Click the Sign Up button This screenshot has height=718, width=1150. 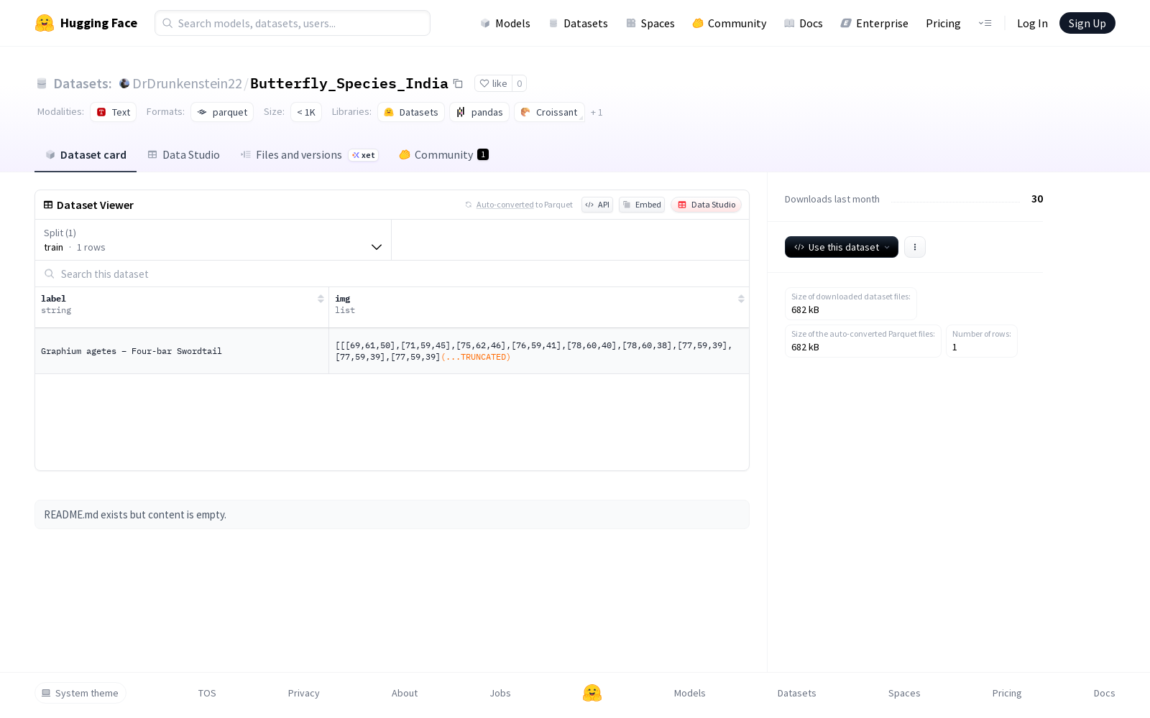coord(1087,23)
